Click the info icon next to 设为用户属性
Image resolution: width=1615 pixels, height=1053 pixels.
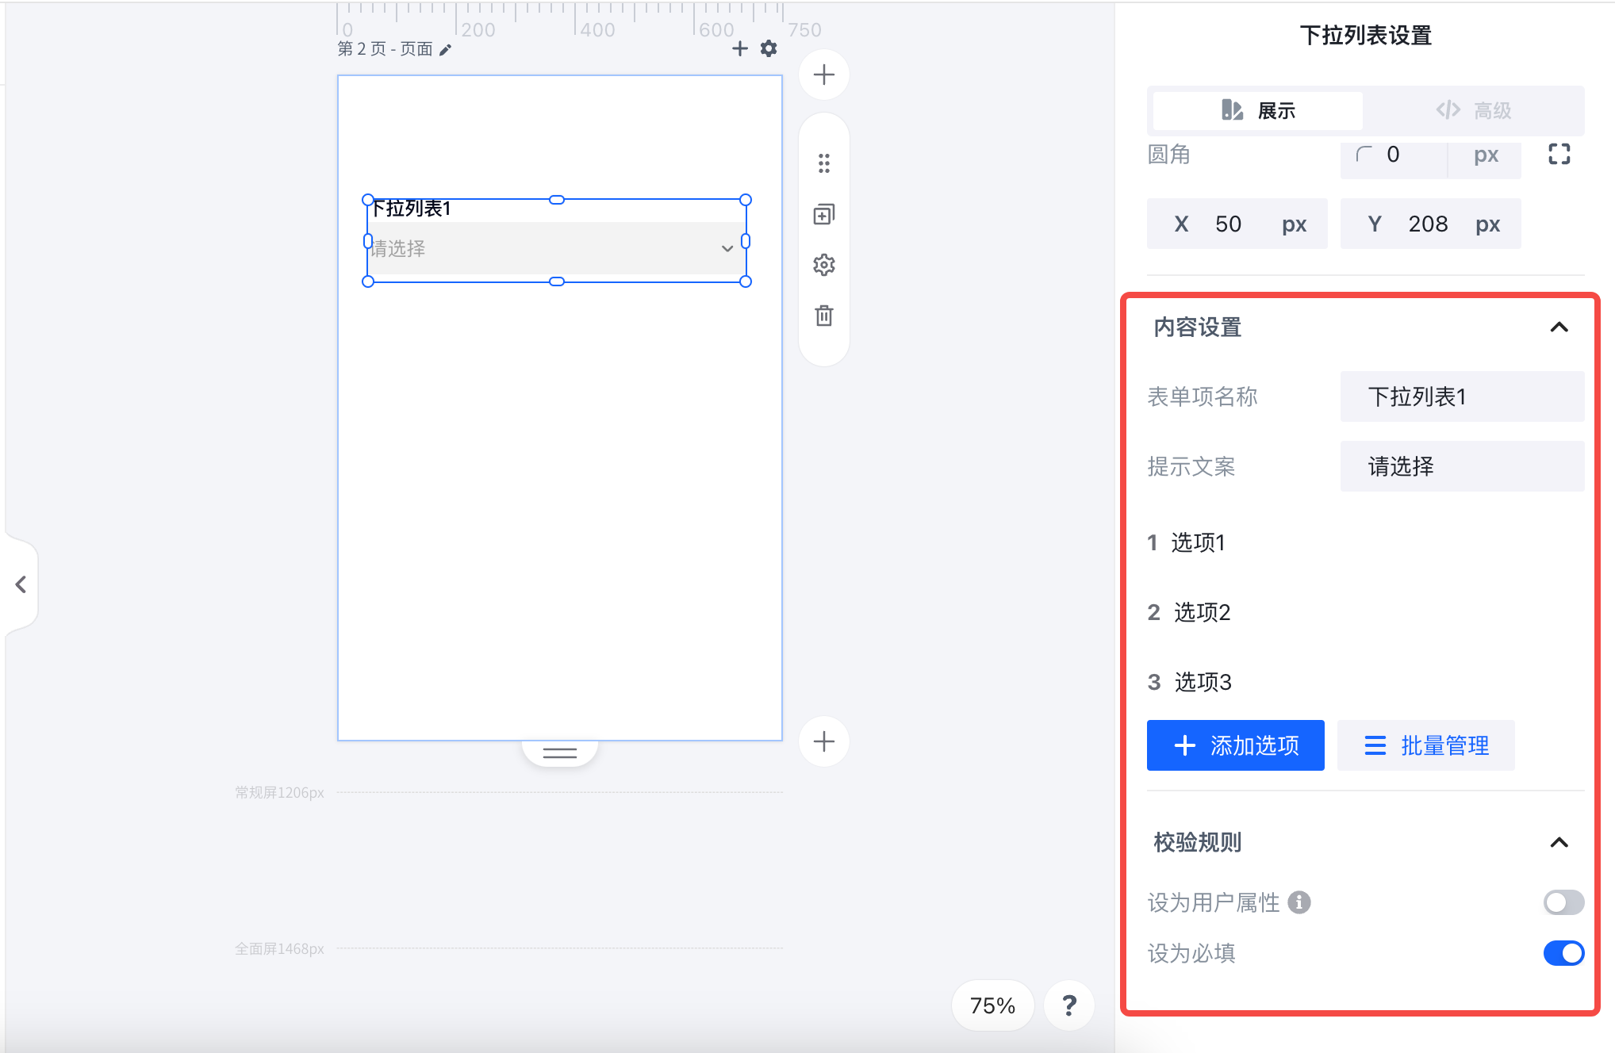(x=1299, y=902)
